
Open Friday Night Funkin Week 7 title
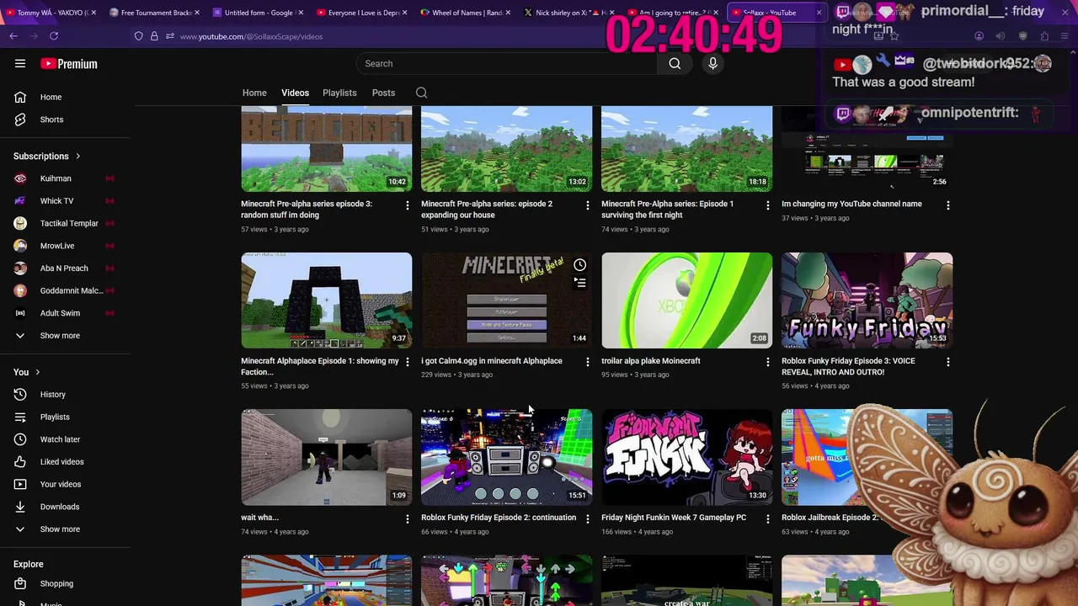(x=674, y=518)
